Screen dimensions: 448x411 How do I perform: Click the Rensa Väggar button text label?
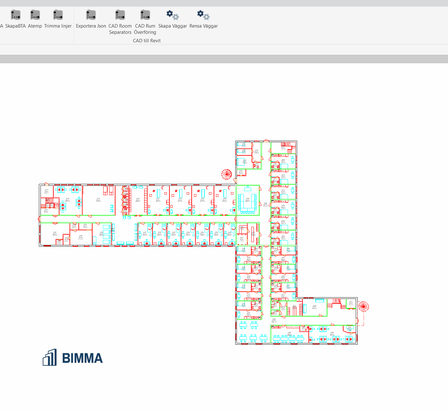[x=203, y=26]
